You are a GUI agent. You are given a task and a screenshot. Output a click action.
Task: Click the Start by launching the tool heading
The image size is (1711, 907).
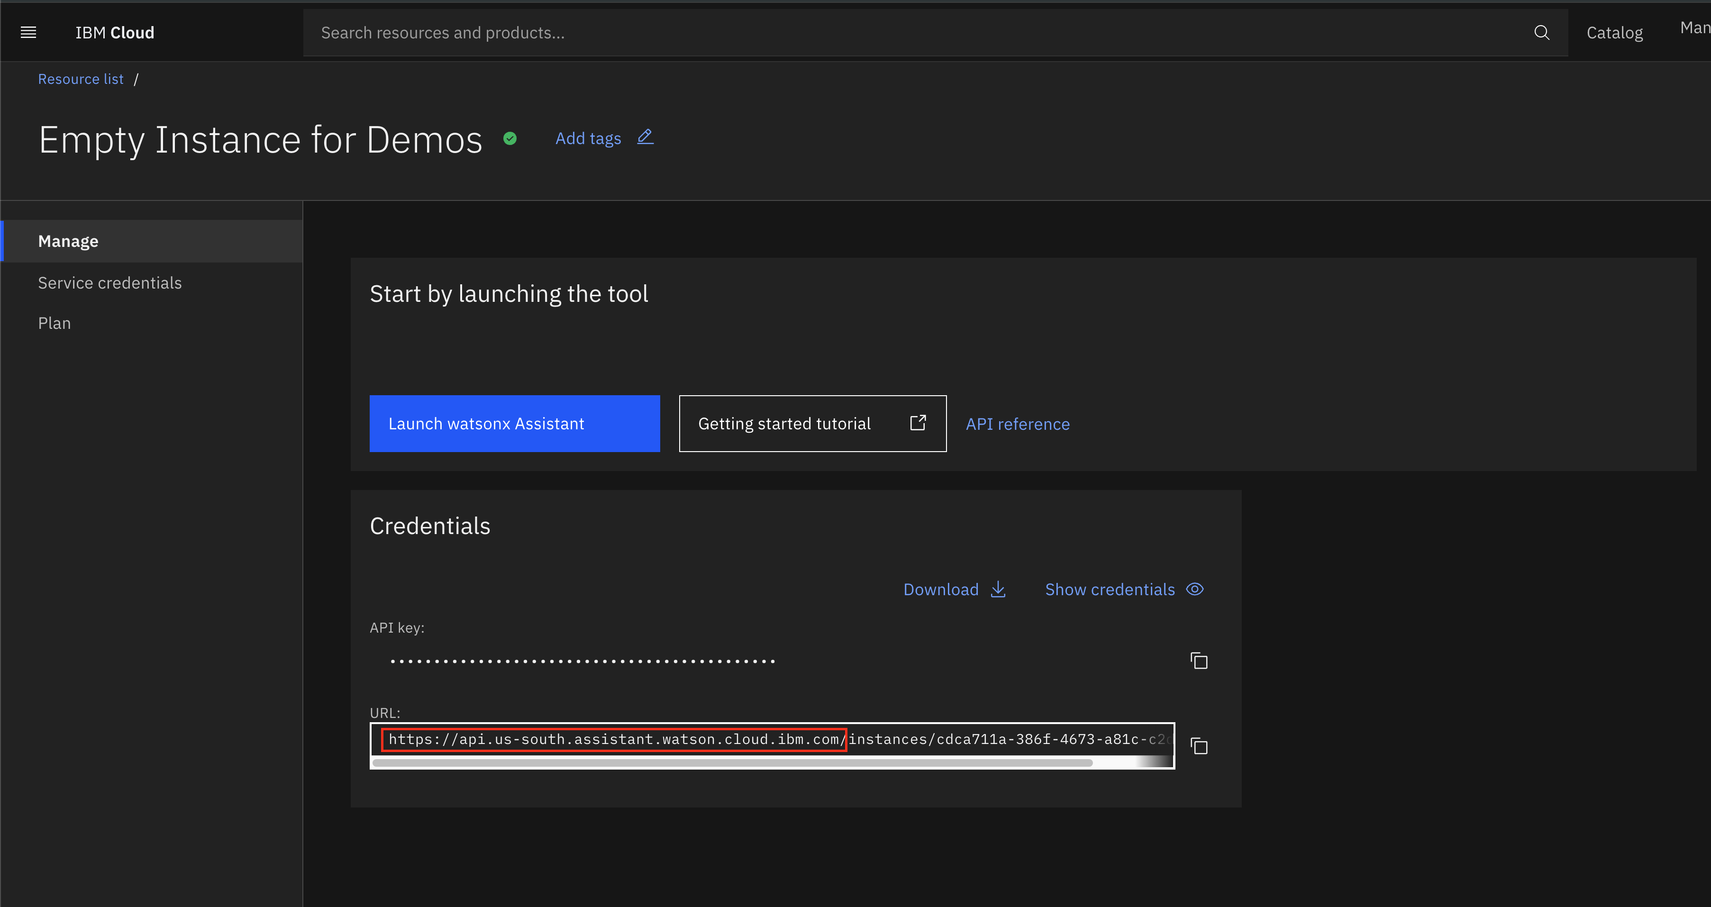pos(509,294)
